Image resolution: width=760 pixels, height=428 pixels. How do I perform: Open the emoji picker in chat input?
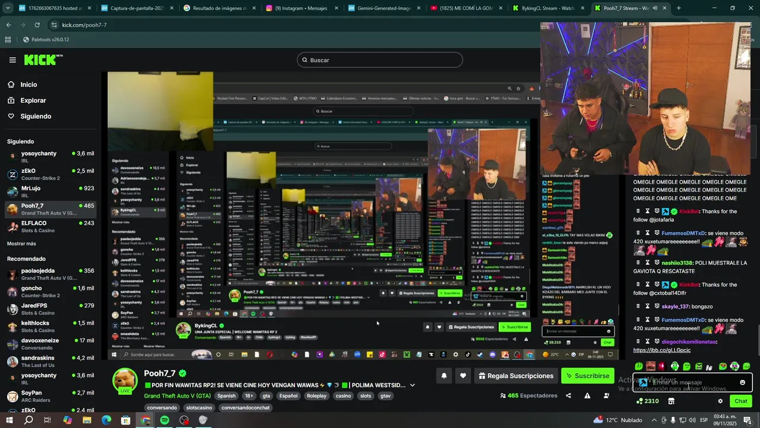[x=742, y=383]
